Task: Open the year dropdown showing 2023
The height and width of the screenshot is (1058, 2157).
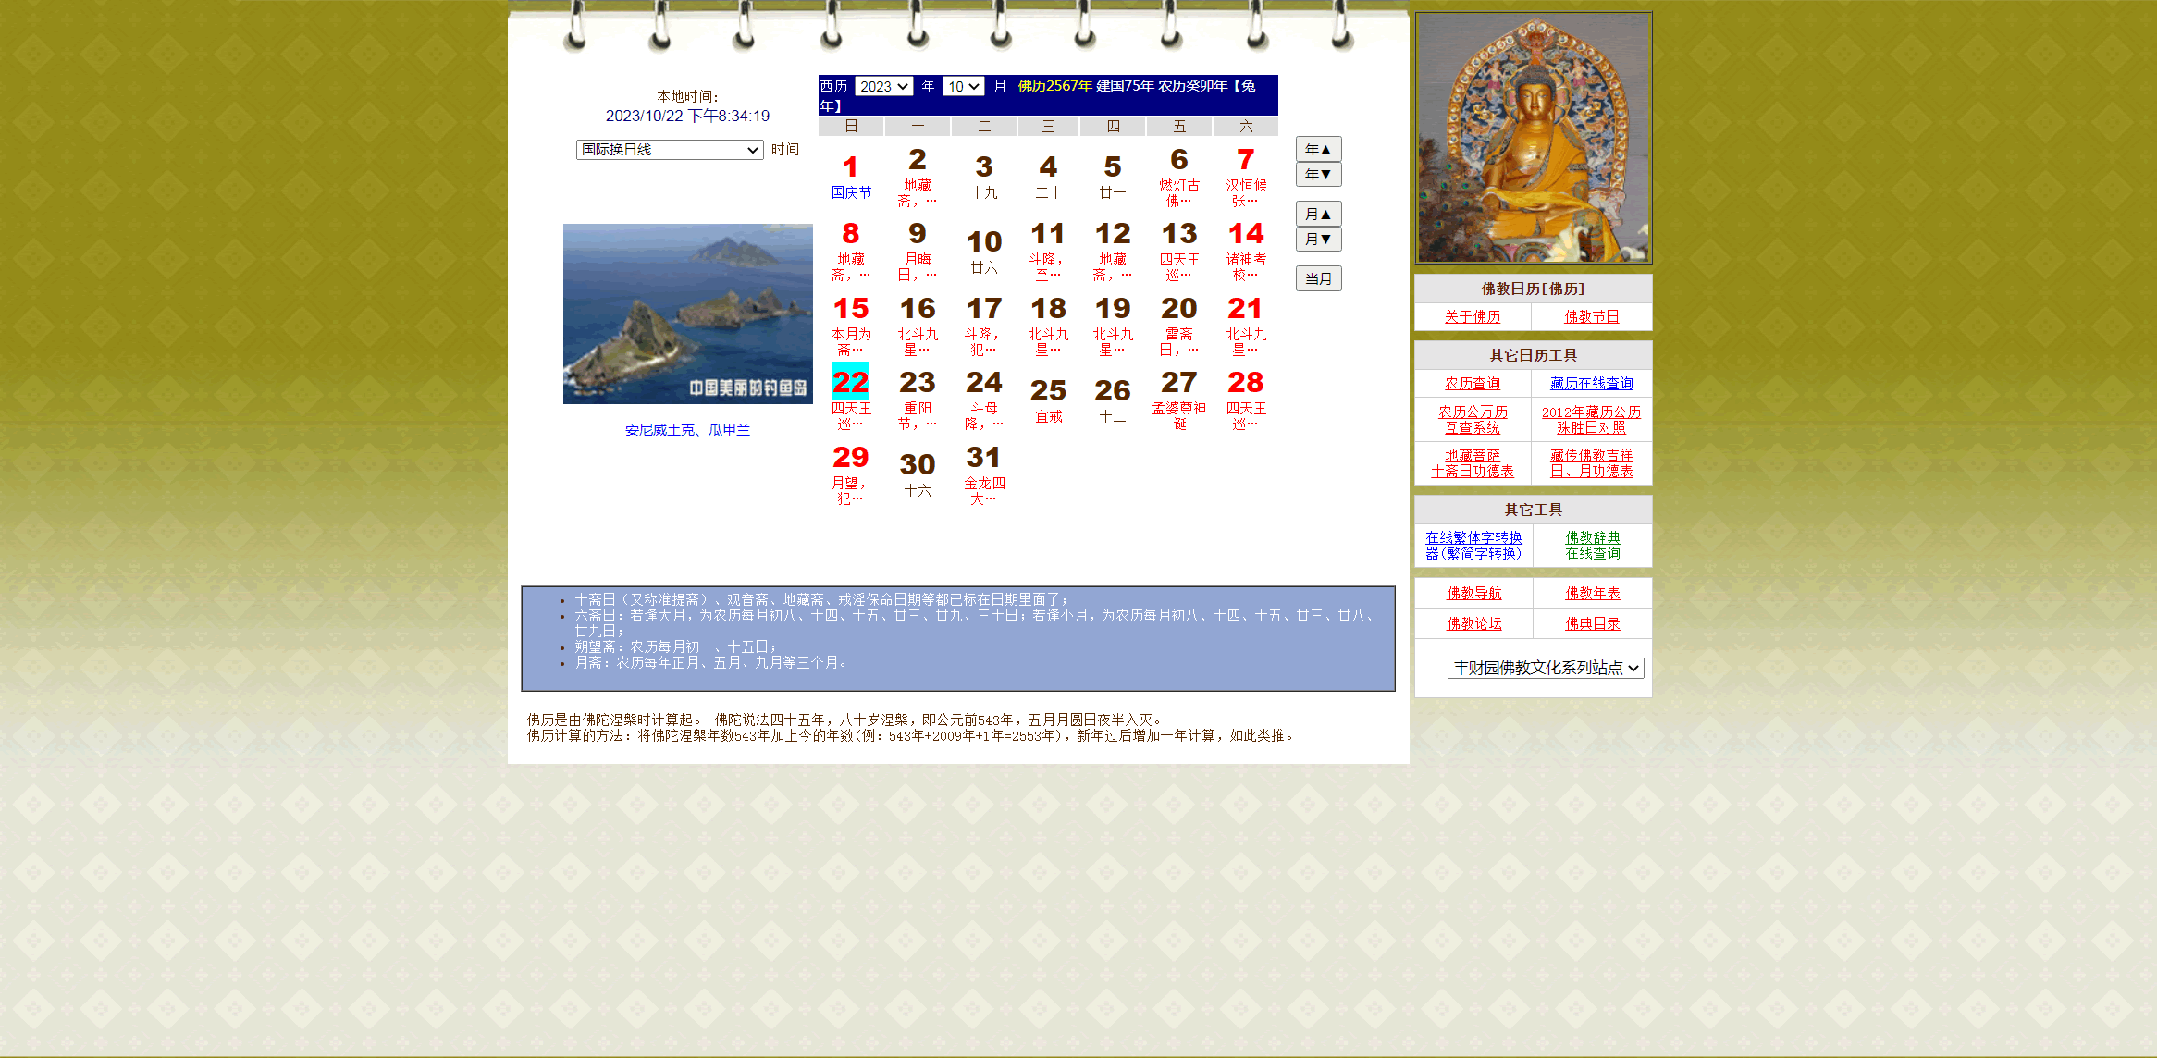Action: [883, 86]
